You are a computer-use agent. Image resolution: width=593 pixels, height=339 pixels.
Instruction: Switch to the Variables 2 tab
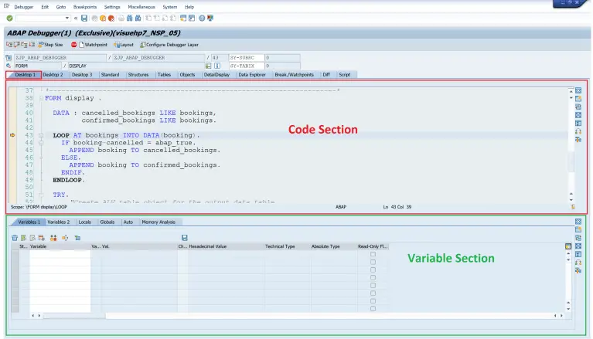59,222
